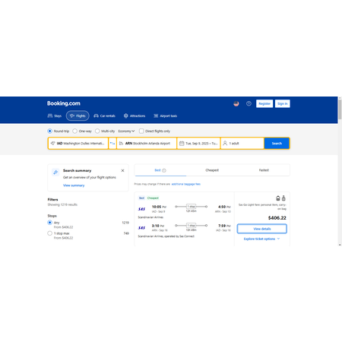Click the arrival plane icon in ARN field
342x342 pixels.
click(x=121, y=144)
